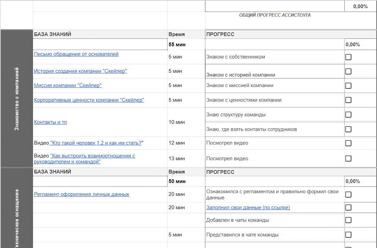
Task: Tick the "Добавлен в чаты команды" checkbox
Action: pos(348,220)
